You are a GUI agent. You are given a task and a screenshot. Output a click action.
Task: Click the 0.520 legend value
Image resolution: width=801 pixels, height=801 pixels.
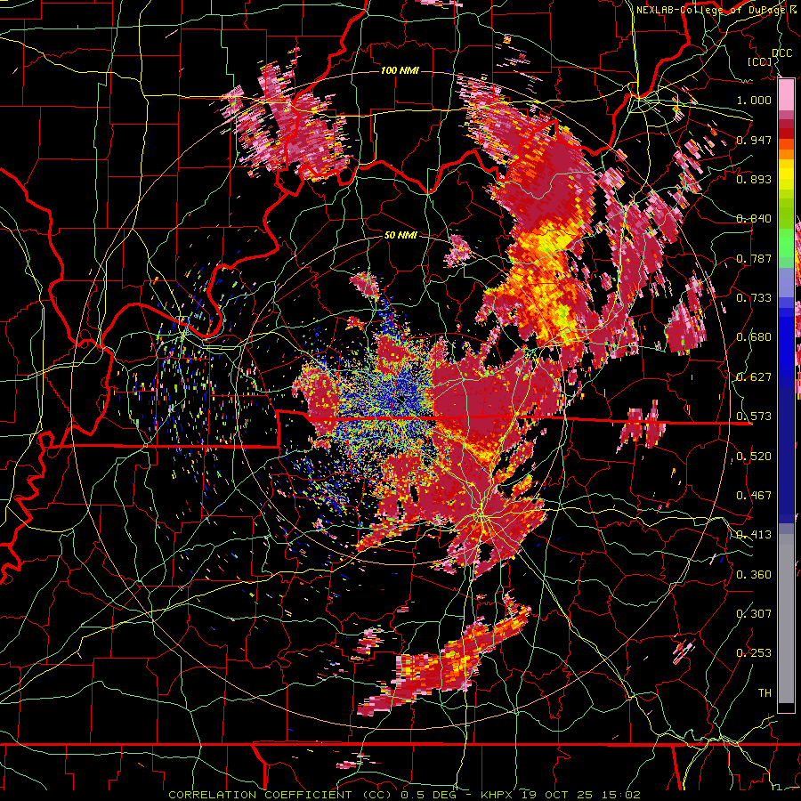click(754, 457)
